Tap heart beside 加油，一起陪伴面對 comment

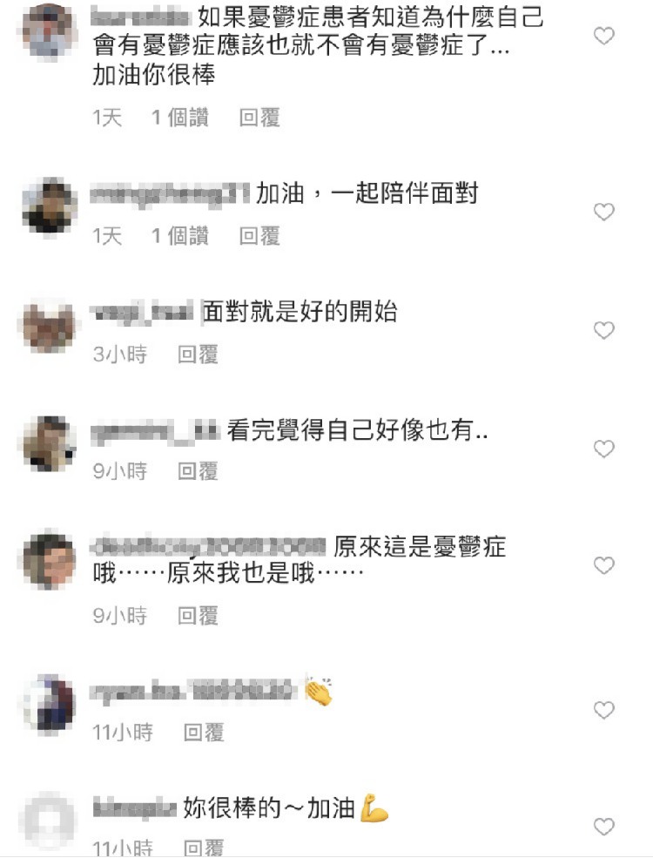tap(603, 212)
